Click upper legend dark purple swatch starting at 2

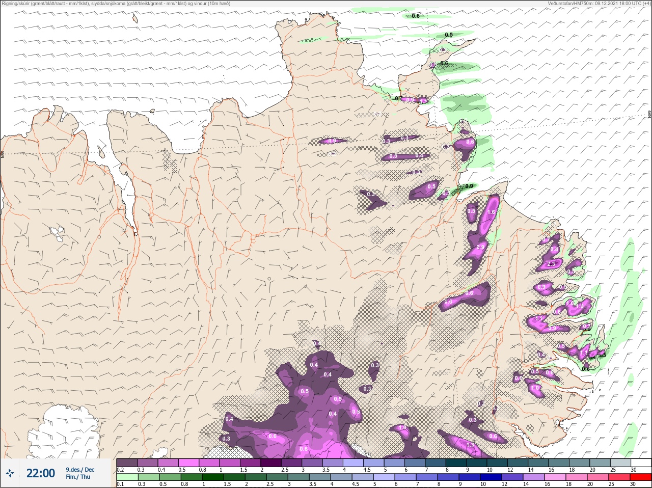[x=271, y=463]
